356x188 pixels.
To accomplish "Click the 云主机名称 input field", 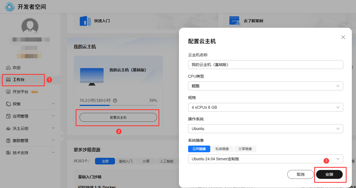I will (265, 65).
